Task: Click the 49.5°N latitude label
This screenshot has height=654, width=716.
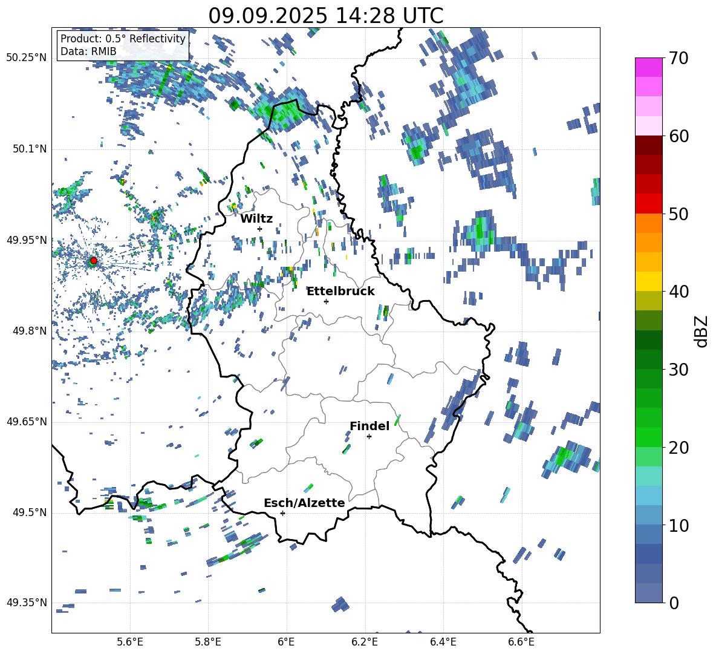Action: point(29,512)
